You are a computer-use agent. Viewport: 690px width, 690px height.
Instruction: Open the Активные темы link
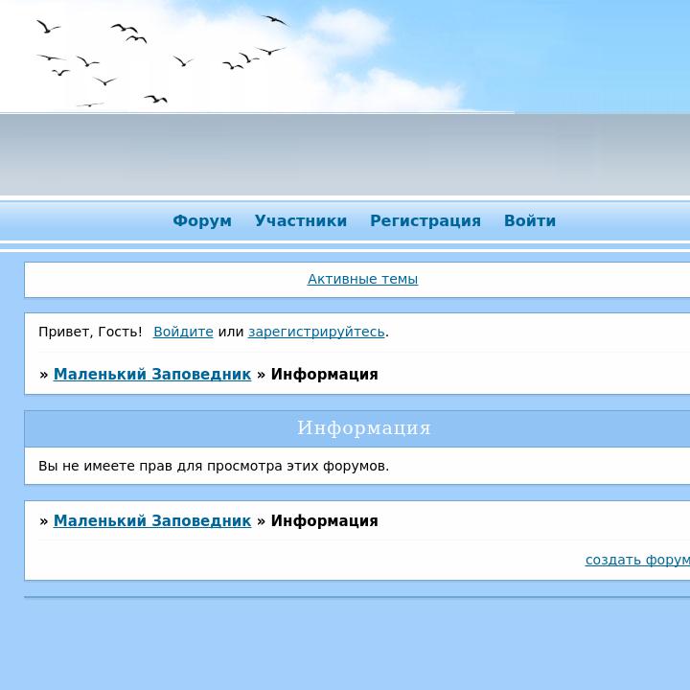coord(362,279)
